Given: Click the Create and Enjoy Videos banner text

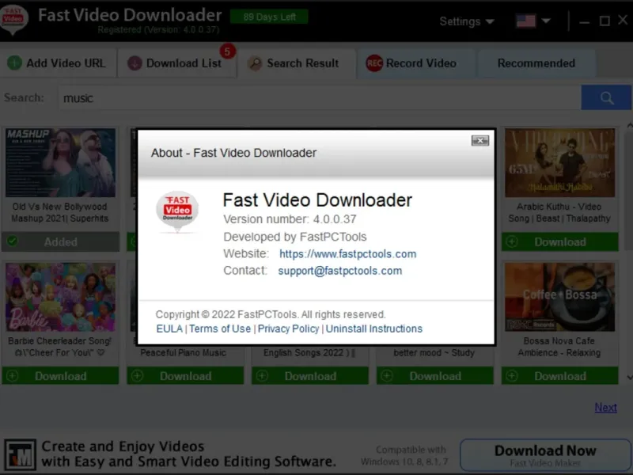Looking at the screenshot, I should (x=189, y=454).
